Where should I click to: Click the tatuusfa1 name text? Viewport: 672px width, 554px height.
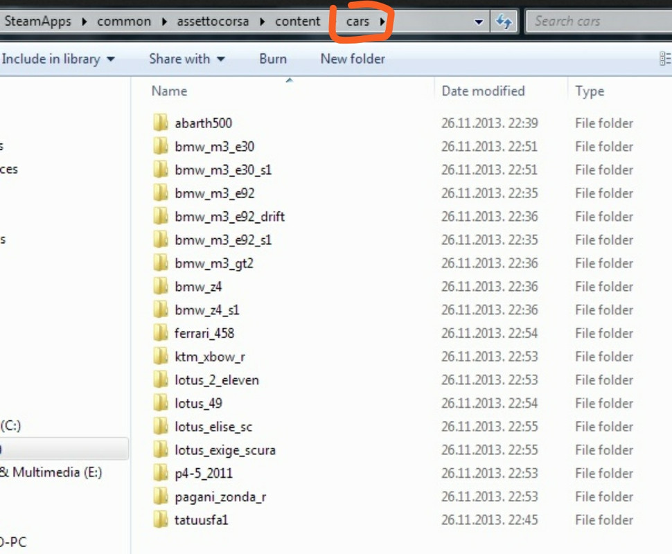pyautogui.click(x=201, y=520)
